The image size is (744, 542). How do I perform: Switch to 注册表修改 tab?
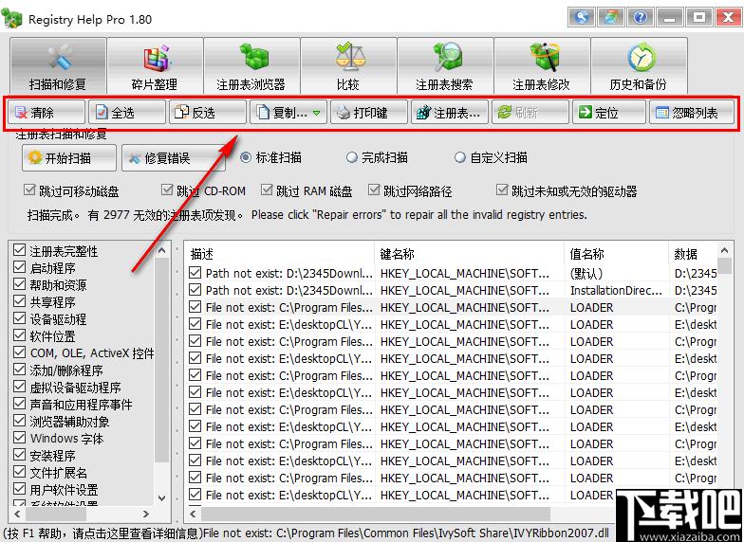(542, 66)
